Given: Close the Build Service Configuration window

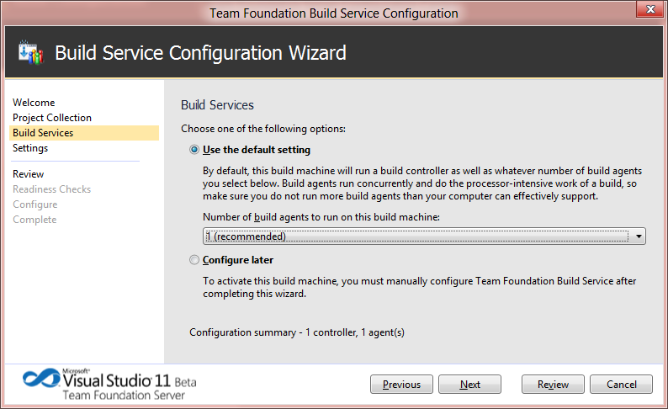Looking at the screenshot, I should 646,12.
